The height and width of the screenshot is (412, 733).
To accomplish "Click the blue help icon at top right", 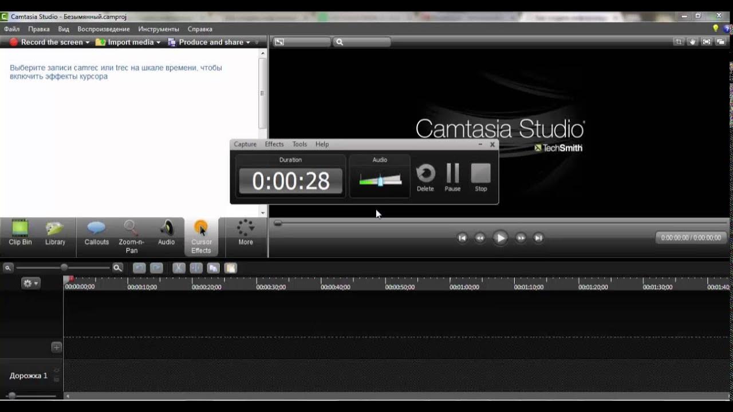I will [x=727, y=28].
